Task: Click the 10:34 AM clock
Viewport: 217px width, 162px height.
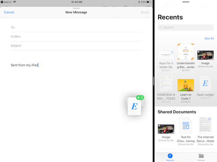Action: pyautogui.click(x=77, y=2)
